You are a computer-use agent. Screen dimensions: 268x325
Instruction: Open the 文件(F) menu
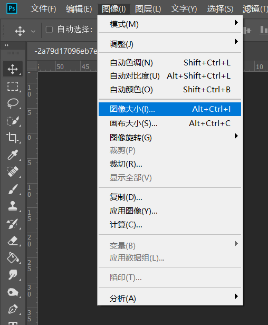click(43, 9)
